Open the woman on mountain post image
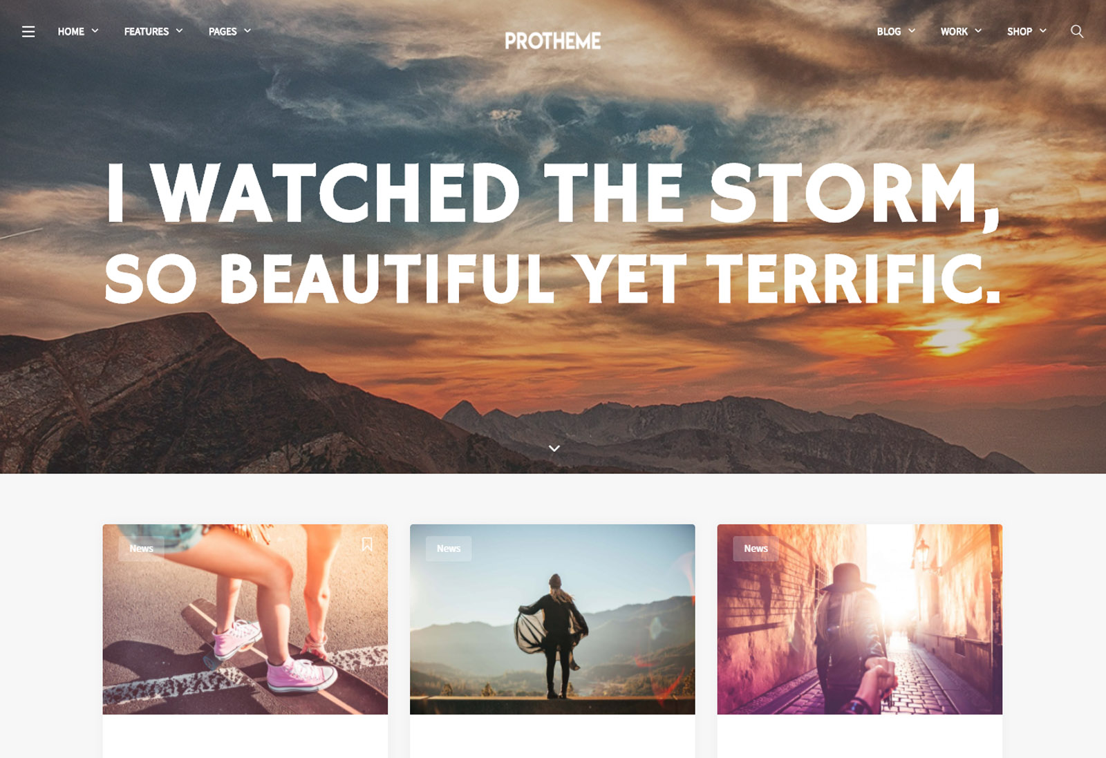 (552, 619)
